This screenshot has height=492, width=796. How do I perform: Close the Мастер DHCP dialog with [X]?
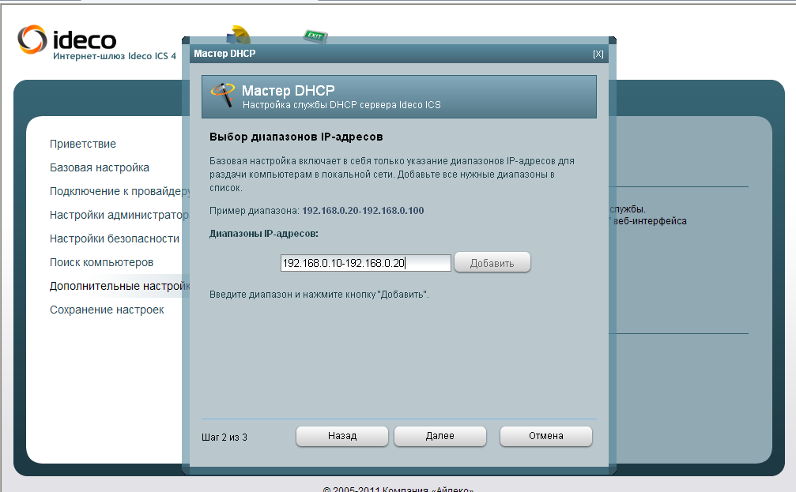598,54
